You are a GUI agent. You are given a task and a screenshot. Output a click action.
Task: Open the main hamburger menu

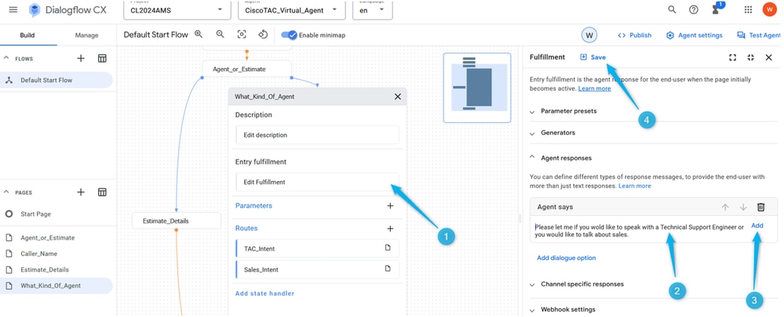click(13, 10)
